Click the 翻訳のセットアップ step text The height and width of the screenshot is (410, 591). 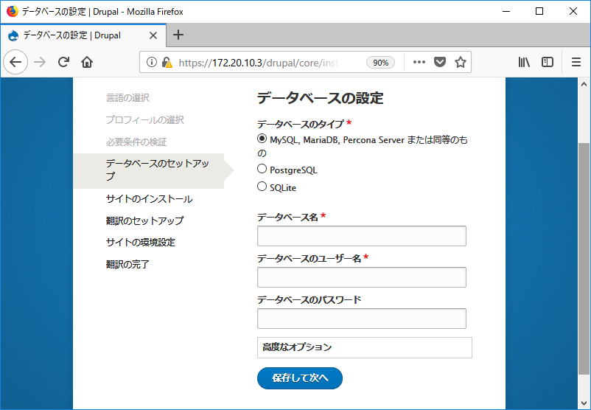[x=145, y=220]
